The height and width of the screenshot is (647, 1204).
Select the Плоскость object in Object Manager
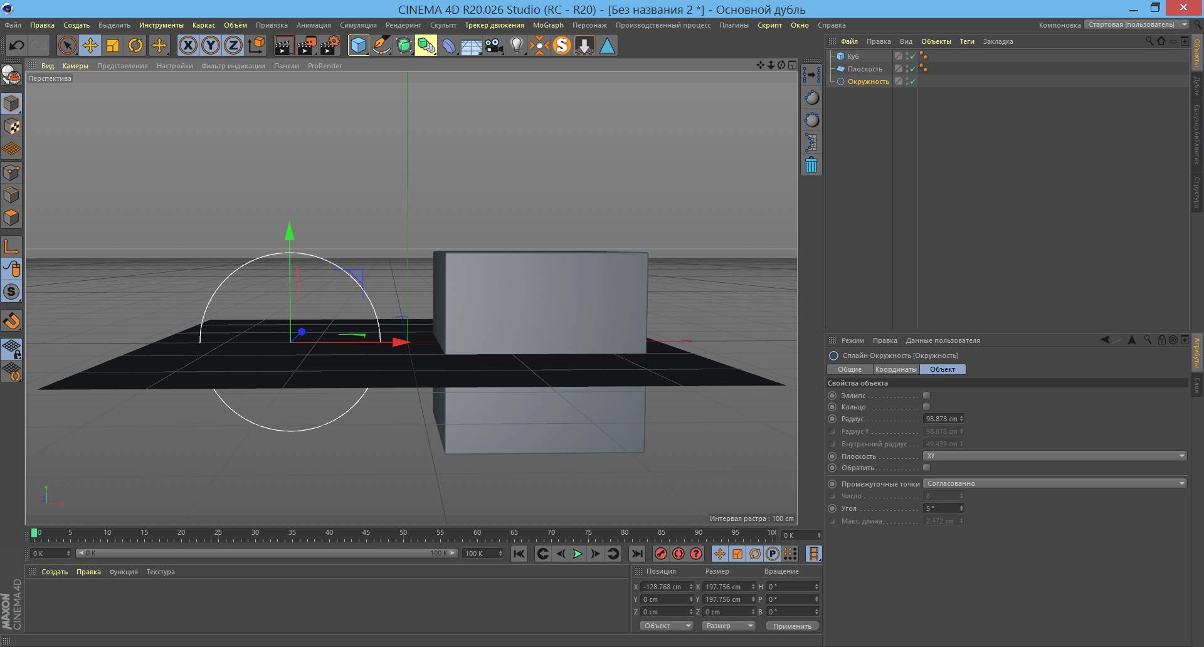point(865,69)
